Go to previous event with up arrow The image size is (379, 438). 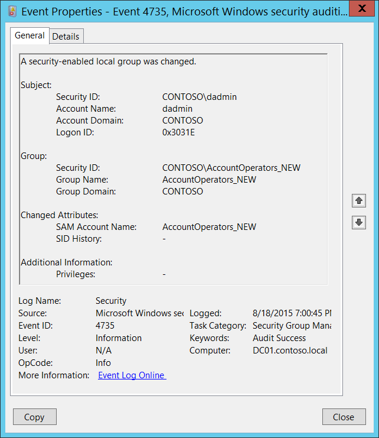[x=358, y=201]
